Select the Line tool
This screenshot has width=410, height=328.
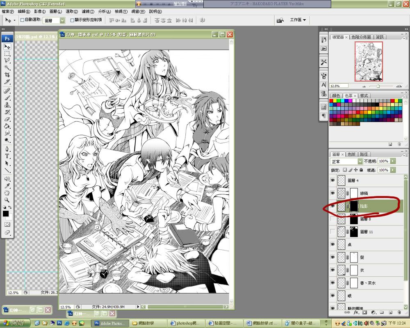(x=7, y=170)
